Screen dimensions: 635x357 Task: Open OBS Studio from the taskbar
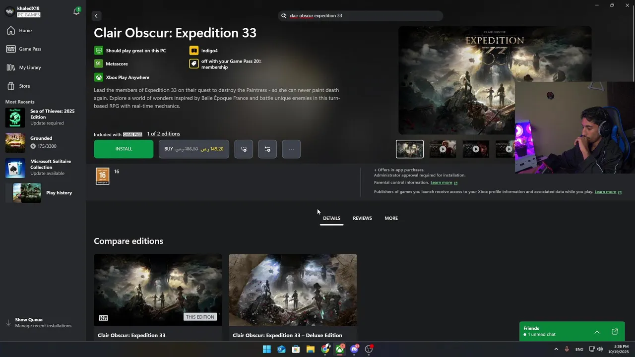tap(369, 349)
